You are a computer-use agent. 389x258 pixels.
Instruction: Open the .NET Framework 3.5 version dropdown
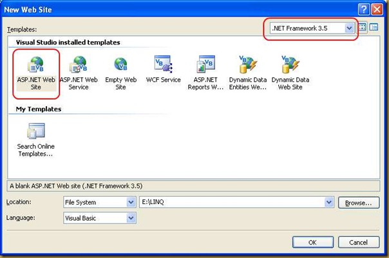coord(349,28)
